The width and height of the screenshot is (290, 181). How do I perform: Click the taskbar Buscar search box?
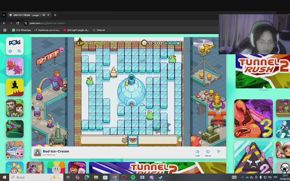pos(36,177)
